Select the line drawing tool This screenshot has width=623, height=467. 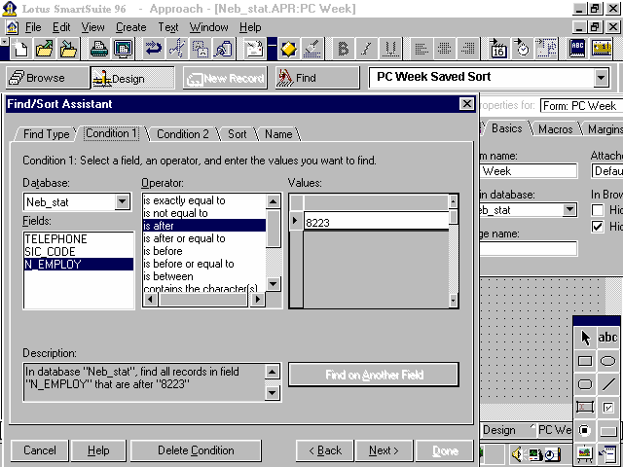pos(607,384)
